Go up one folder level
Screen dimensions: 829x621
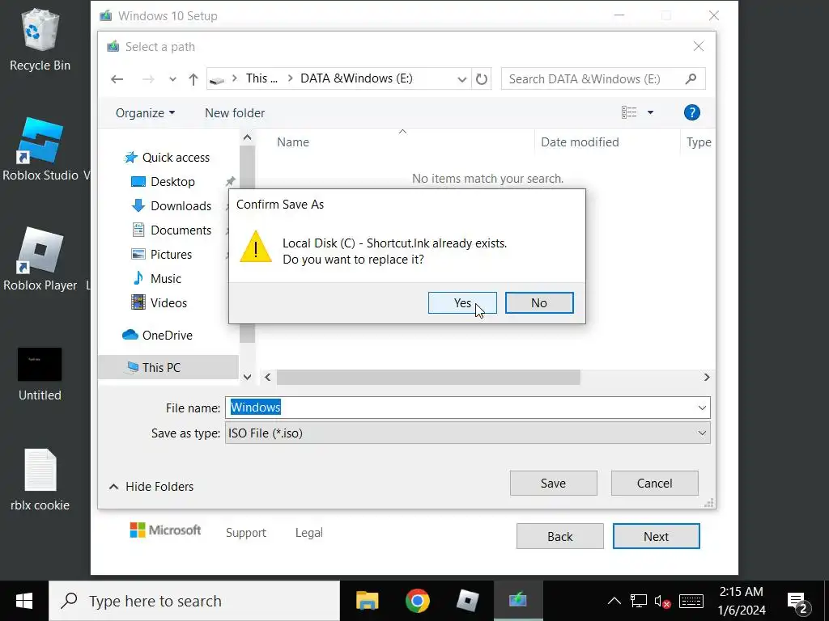tap(193, 79)
